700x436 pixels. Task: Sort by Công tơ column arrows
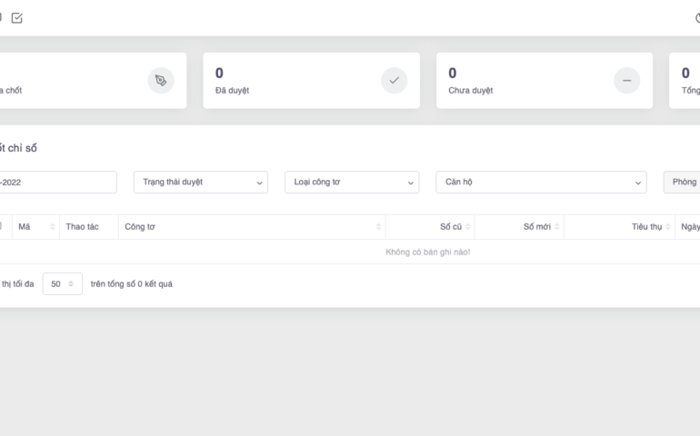378,227
